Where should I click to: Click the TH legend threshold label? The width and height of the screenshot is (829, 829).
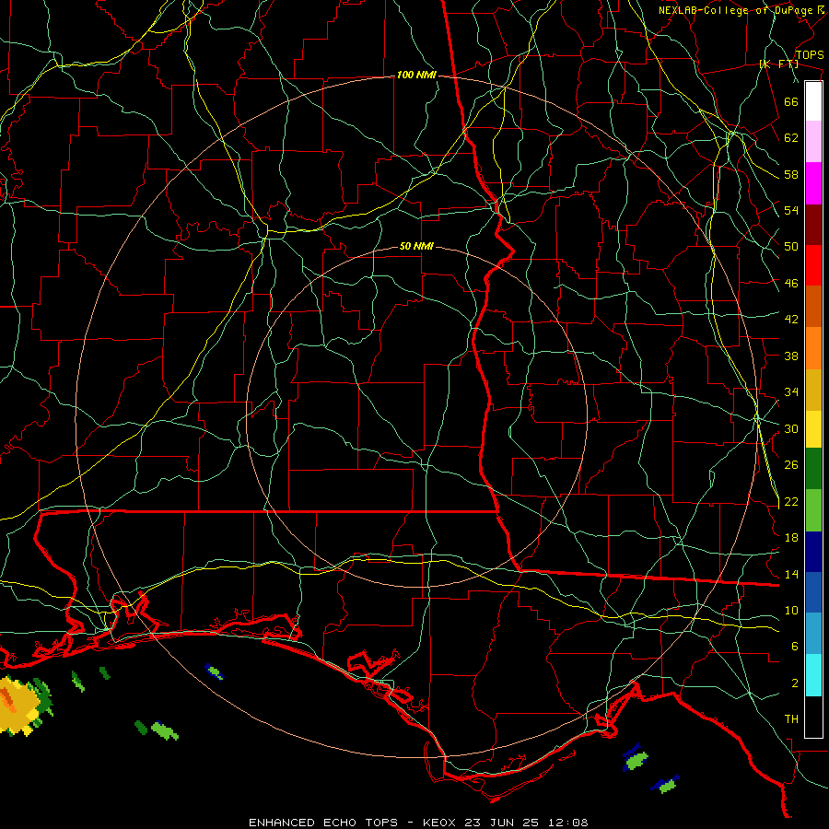(791, 719)
